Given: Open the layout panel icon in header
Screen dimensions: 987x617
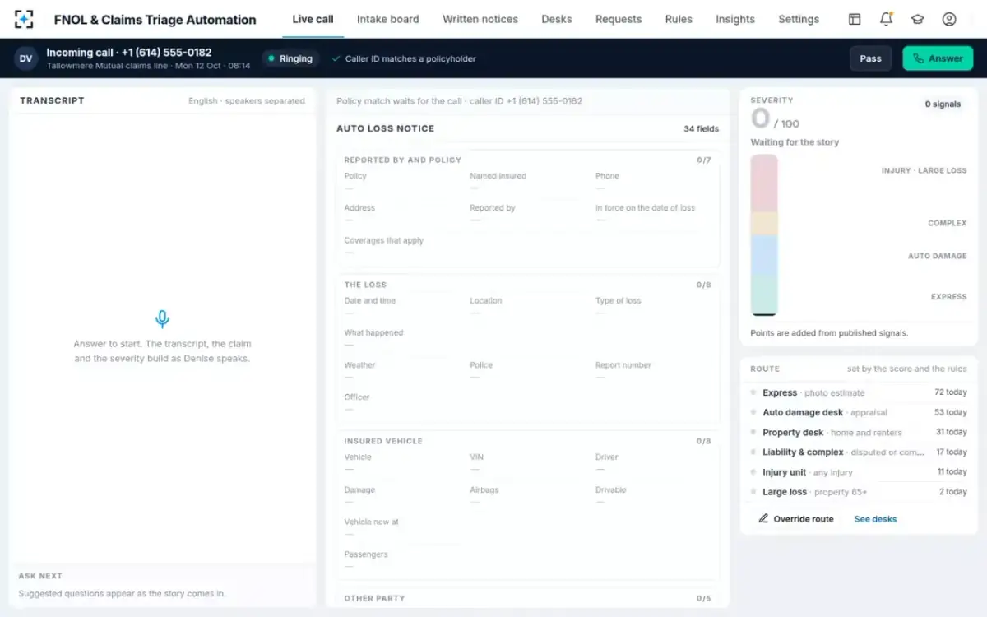Looking at the screenshot, I should 855,19.
